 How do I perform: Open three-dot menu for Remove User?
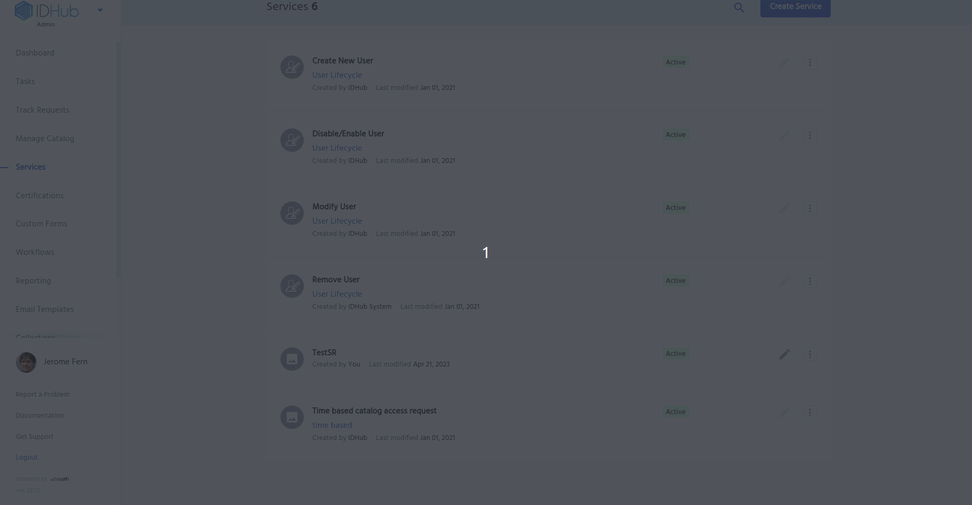coord(810,281)
